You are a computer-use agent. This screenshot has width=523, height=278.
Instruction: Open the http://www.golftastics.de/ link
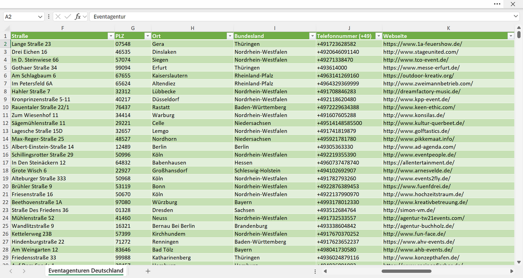(416, 131)
